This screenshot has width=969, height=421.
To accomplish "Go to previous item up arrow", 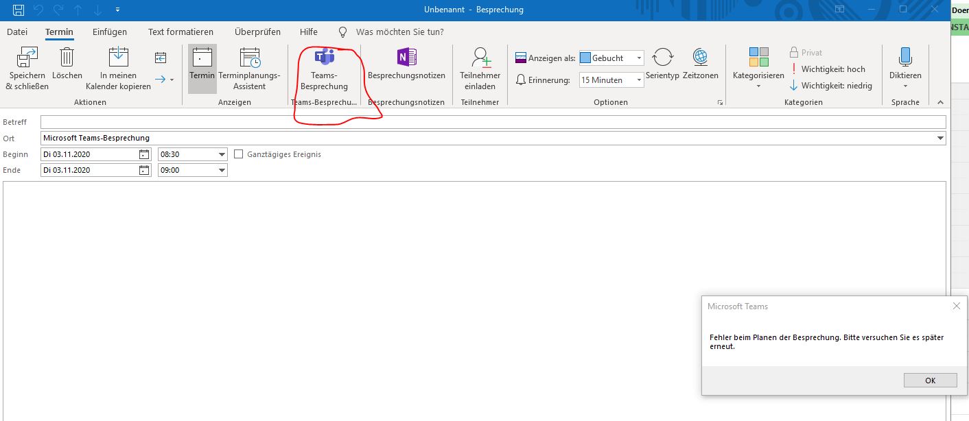I will pyautogui.click(x=78, y=10).
